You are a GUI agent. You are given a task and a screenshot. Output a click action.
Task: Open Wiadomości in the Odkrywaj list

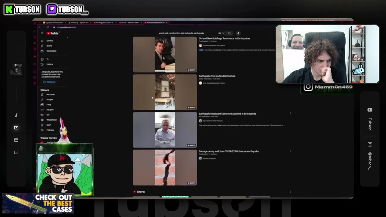(49, 120)
